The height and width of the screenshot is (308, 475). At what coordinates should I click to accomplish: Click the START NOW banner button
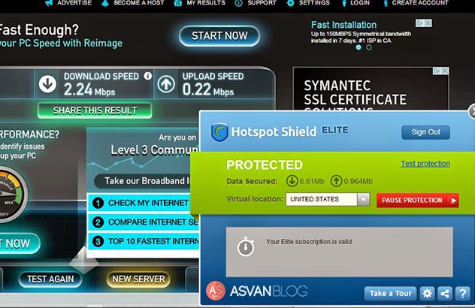pyautogui.click(x=219, y=36)
